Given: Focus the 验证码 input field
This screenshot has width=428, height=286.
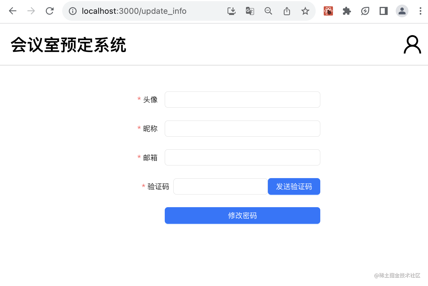Looking at the screenshot, I should 221,186.
